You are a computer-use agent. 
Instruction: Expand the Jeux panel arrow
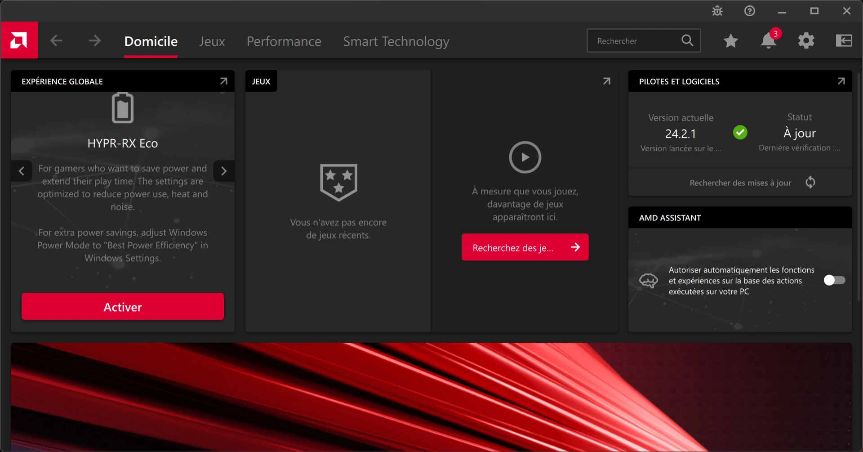(607, 81)
